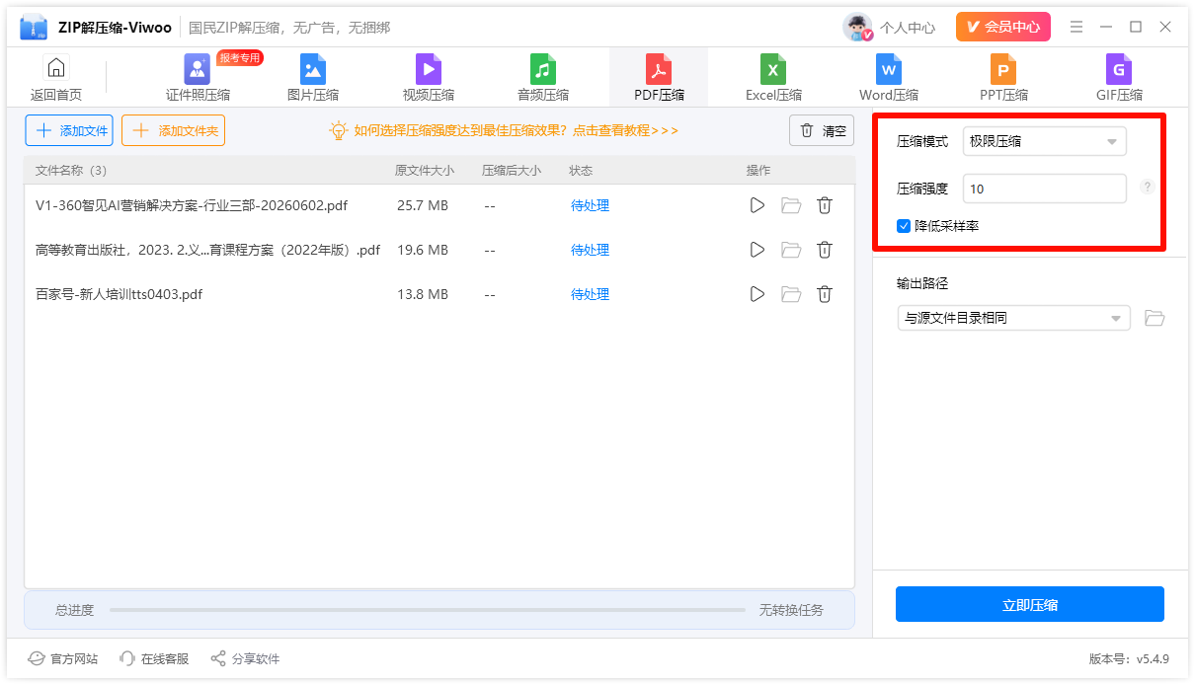Viewport: 1195px width, 685px height.
Task: Start compressing 百家号-新人培训tts0403.pdf
Action: pyautogui.click(x=757, y=294)
